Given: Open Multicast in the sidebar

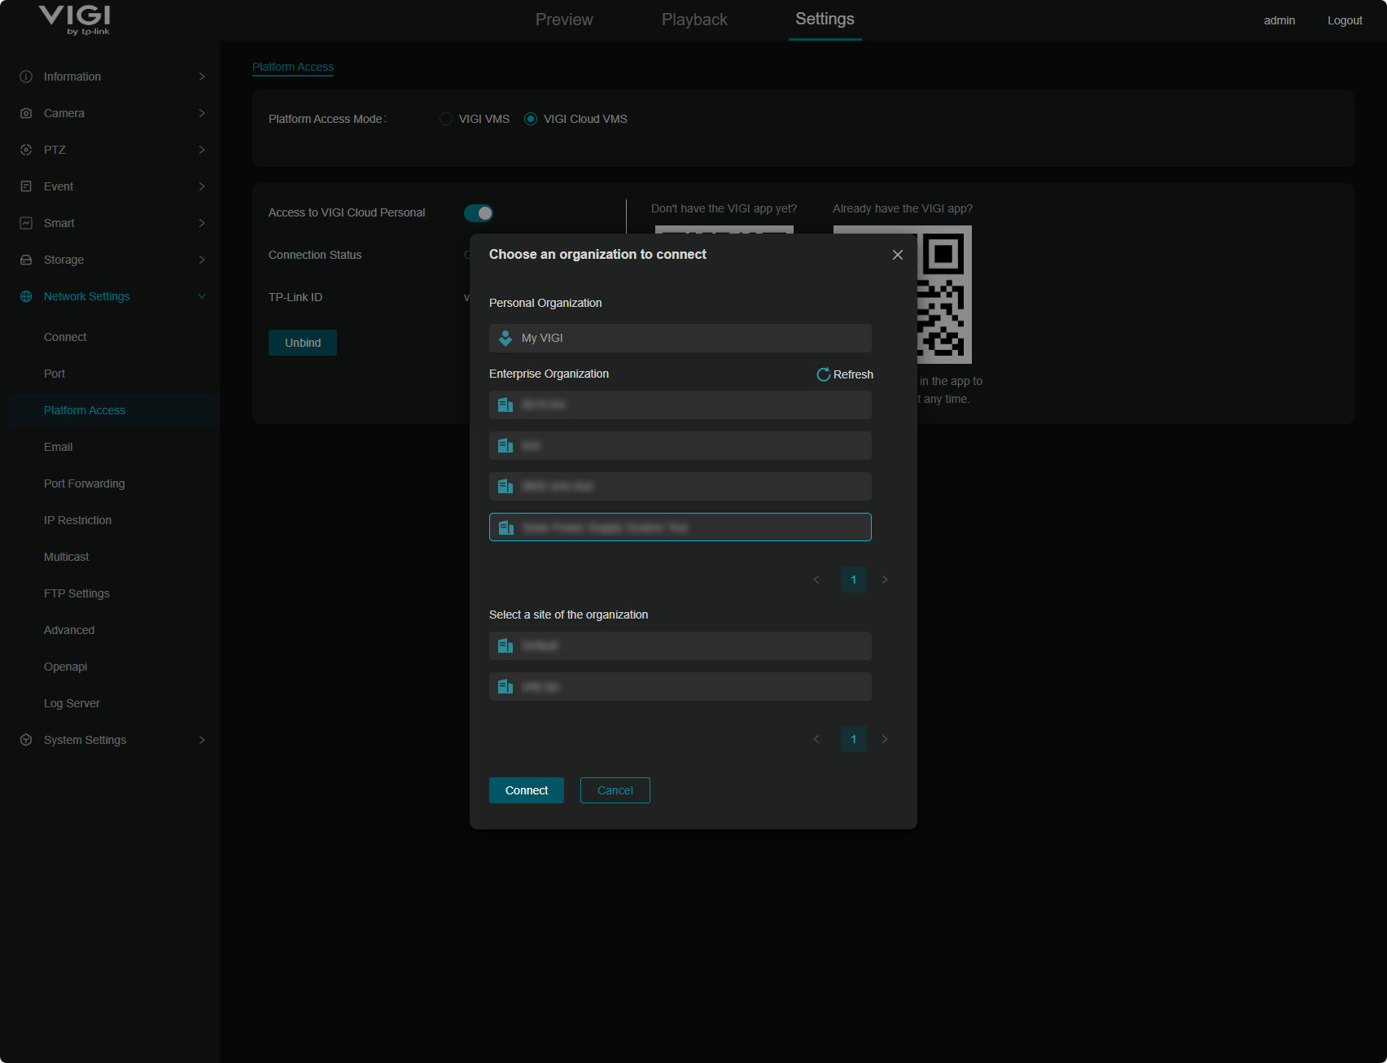Looking at the screenshot, I should (67, 557).
